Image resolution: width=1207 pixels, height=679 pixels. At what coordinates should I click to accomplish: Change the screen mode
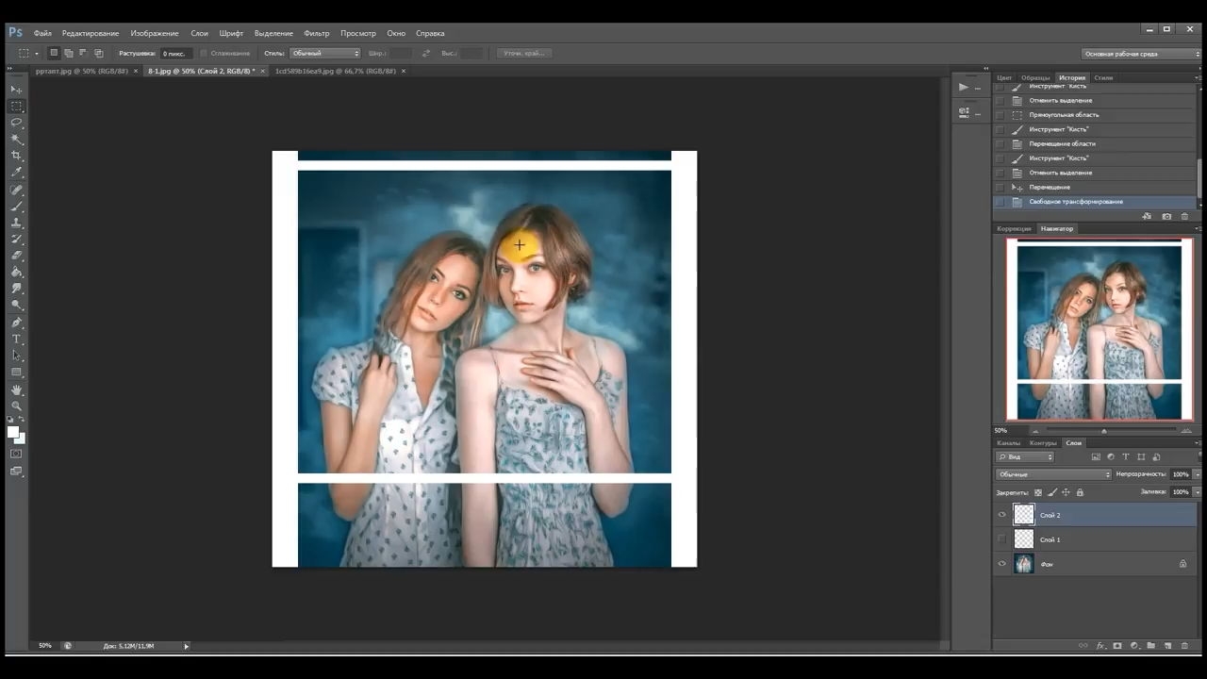(16, 471)
